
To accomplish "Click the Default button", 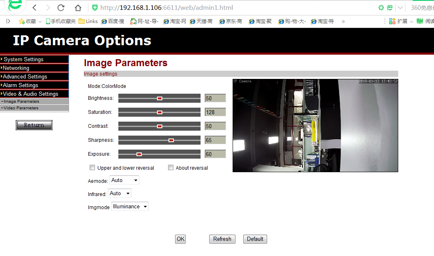I will coord(255,239).
